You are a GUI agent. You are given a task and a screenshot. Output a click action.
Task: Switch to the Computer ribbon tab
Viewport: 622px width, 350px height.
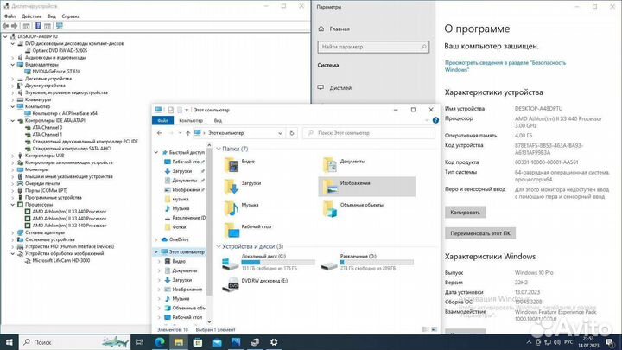click(191, 121)
